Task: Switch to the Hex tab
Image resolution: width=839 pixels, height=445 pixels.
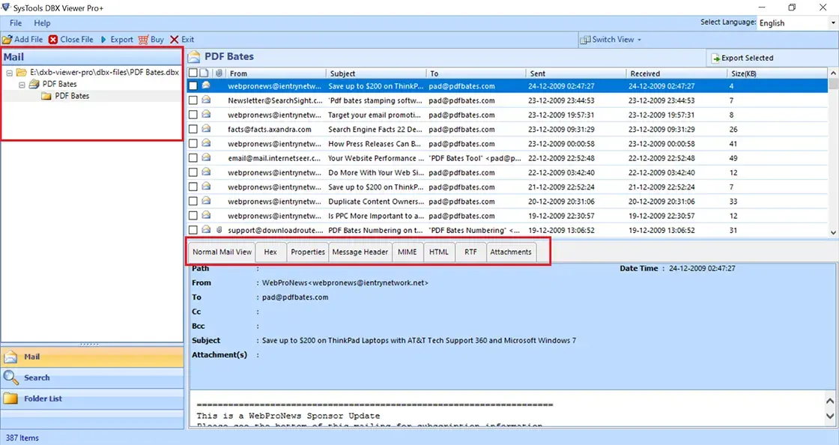Action: coord(270,252)
